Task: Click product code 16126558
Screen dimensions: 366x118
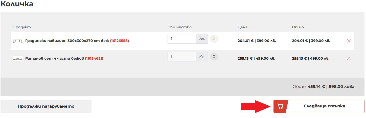Action: (x=120, y=41)
